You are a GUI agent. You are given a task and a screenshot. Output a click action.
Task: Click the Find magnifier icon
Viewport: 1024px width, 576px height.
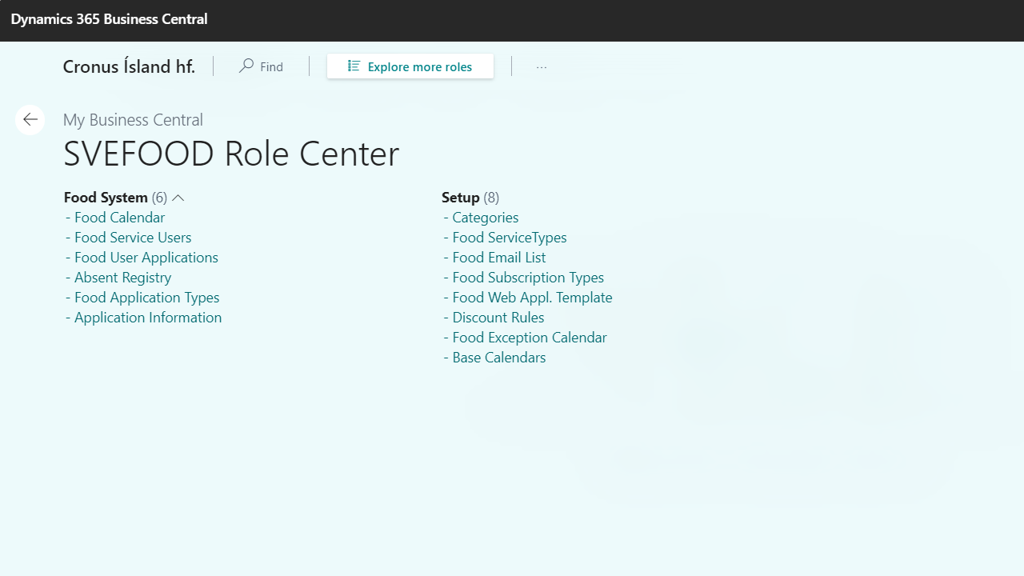pyautogui.click(x=246, y=66)
